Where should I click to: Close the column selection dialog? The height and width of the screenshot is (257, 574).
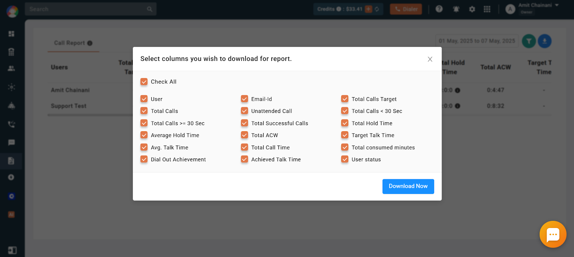click(x=430, y=59)
